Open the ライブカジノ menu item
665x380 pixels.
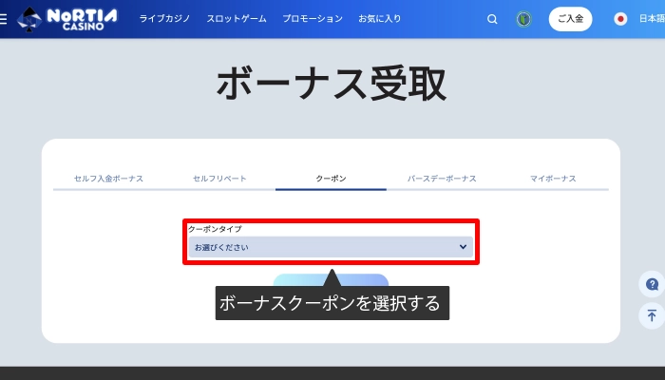point(163,19)
